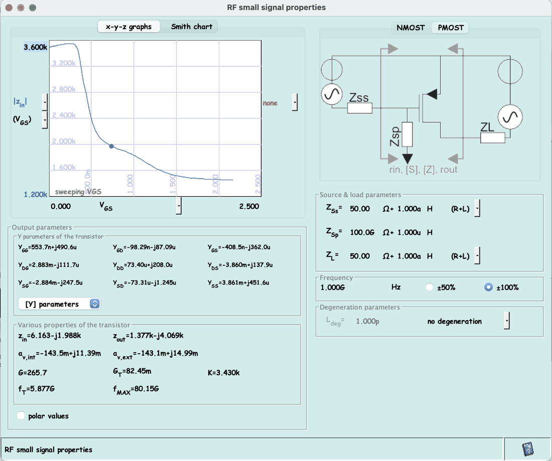Viewport: 552px width, 461px height.
Task: Click the DC source circle at top left
Action: 332,69
